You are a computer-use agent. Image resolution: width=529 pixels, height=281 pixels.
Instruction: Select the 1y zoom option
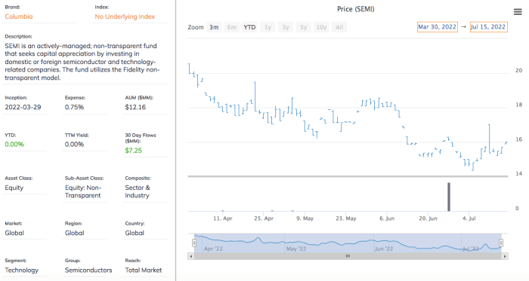tap(268, 27)
